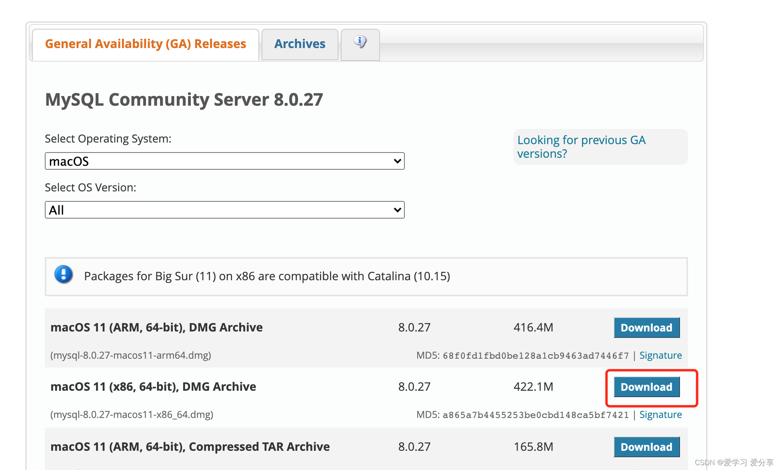Switch to General Availability (GA) Releases tab

(146, 44)
